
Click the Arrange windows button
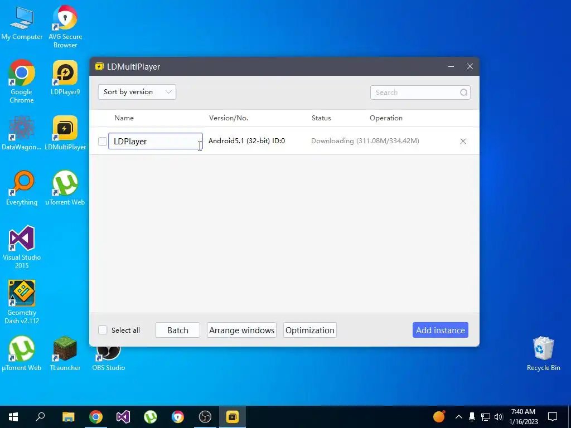tap(242, 330)
